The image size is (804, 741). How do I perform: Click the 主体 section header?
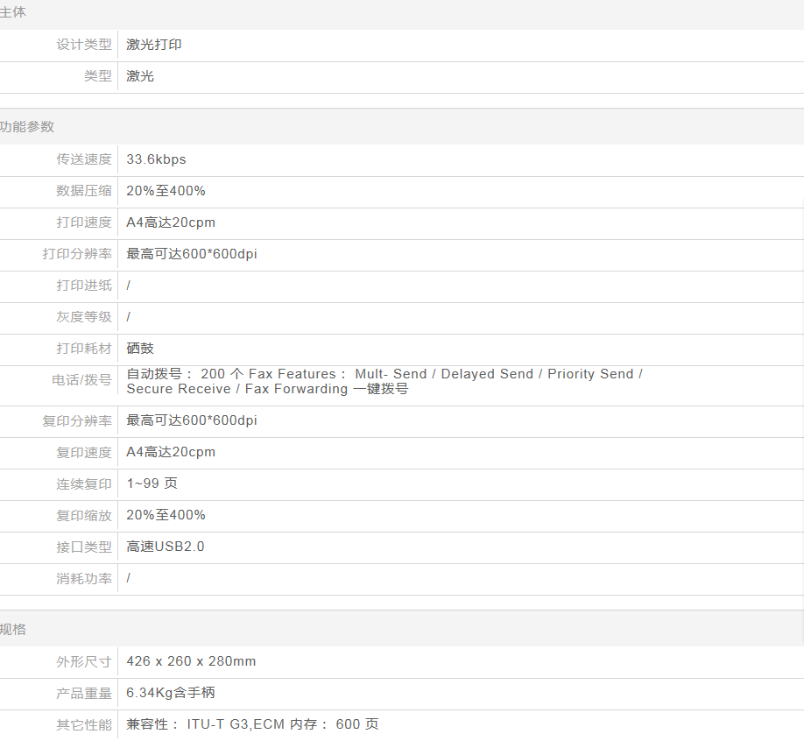pos(13,12)
